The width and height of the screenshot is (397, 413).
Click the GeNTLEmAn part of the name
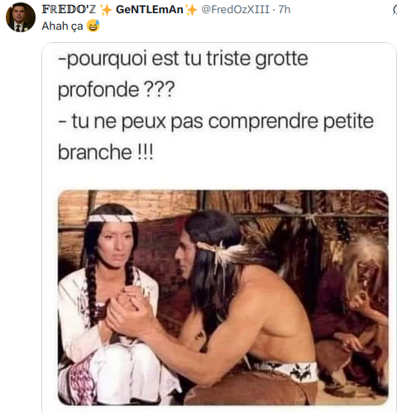(x=150, y=10)
